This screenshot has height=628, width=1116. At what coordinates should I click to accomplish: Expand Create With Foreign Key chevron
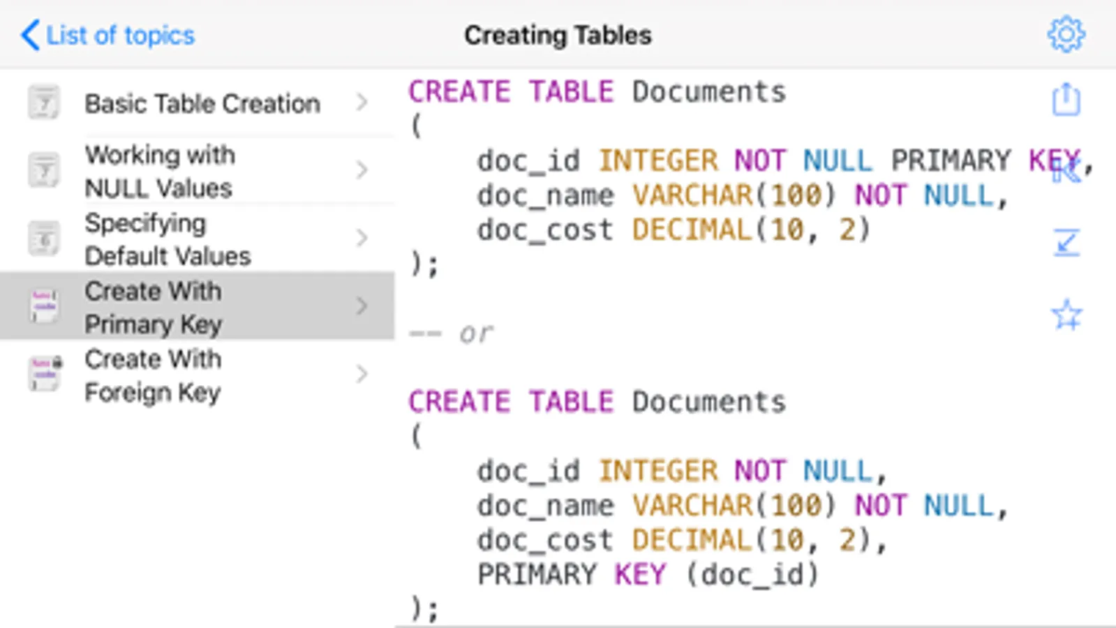[362, 374]
